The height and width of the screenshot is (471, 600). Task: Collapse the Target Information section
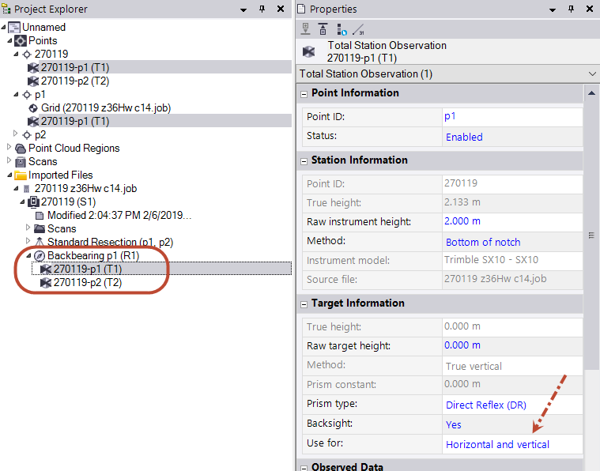point(304,304)
